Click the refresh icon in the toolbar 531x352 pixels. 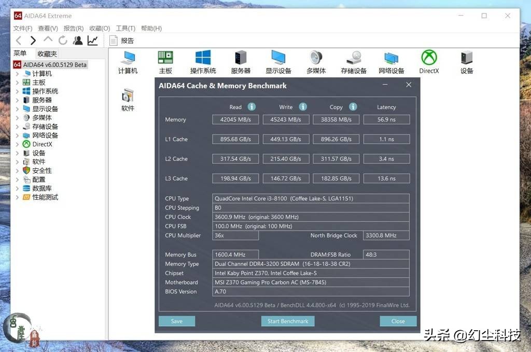point(63,40)
